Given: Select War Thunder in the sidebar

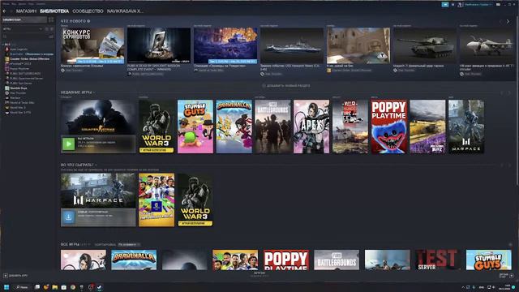Looking at the screenshot, I should (x=16, y=93).
